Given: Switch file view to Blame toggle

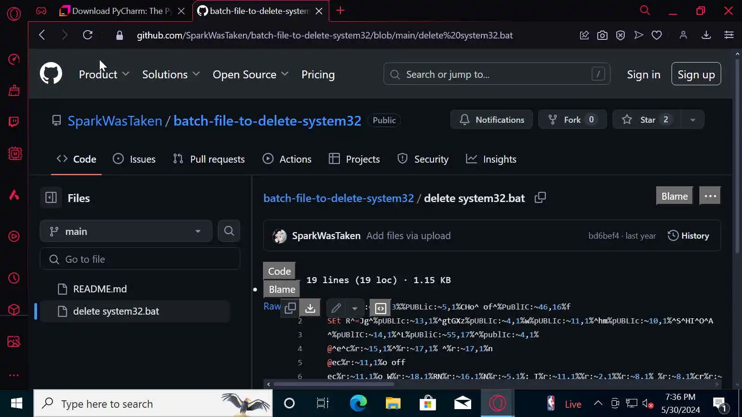Looking at the screenshot, I should coord(282,289).
